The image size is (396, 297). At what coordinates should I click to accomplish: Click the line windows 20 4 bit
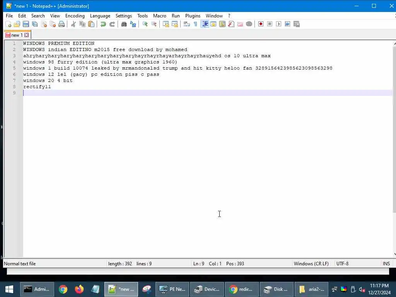pos(48,80)
